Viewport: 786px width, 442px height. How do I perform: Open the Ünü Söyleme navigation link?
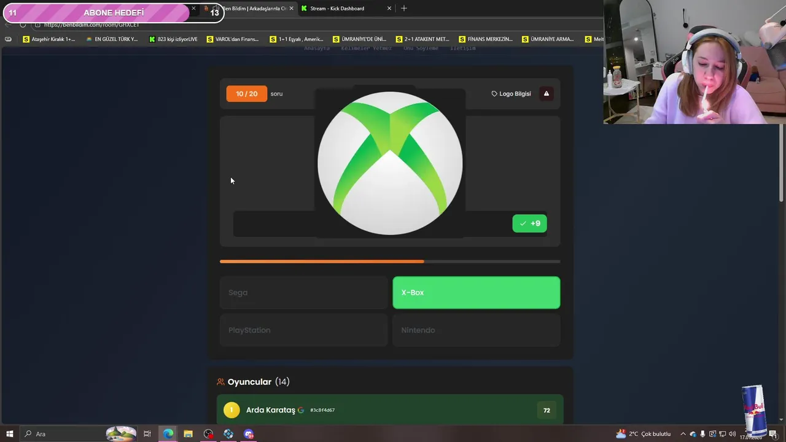click(x=421, y=48)
